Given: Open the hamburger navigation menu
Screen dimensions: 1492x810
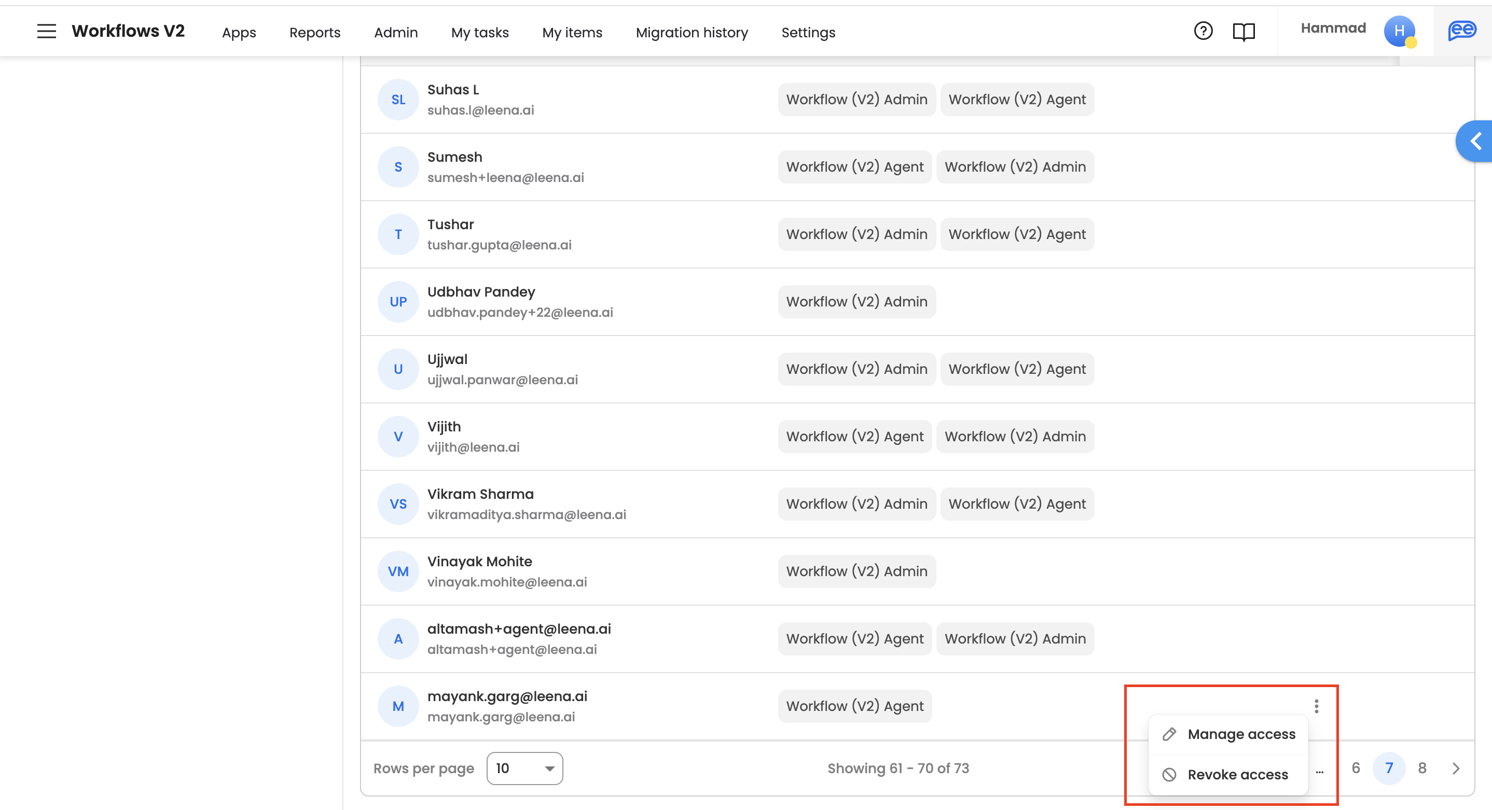Looking at the screenshot, I should tap(46, 31).
